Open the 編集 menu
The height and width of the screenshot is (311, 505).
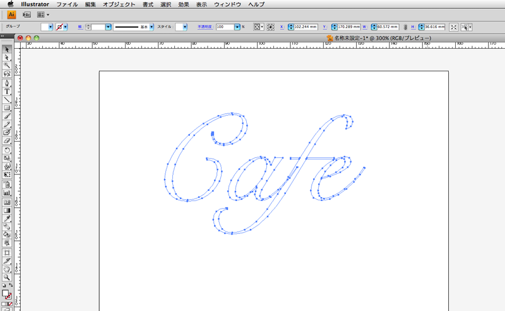tap(90, 4)
